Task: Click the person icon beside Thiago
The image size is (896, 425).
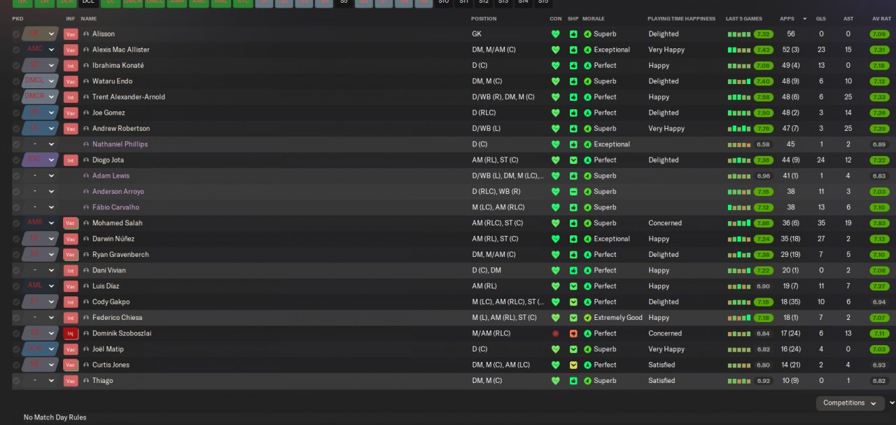Action: 86,380
